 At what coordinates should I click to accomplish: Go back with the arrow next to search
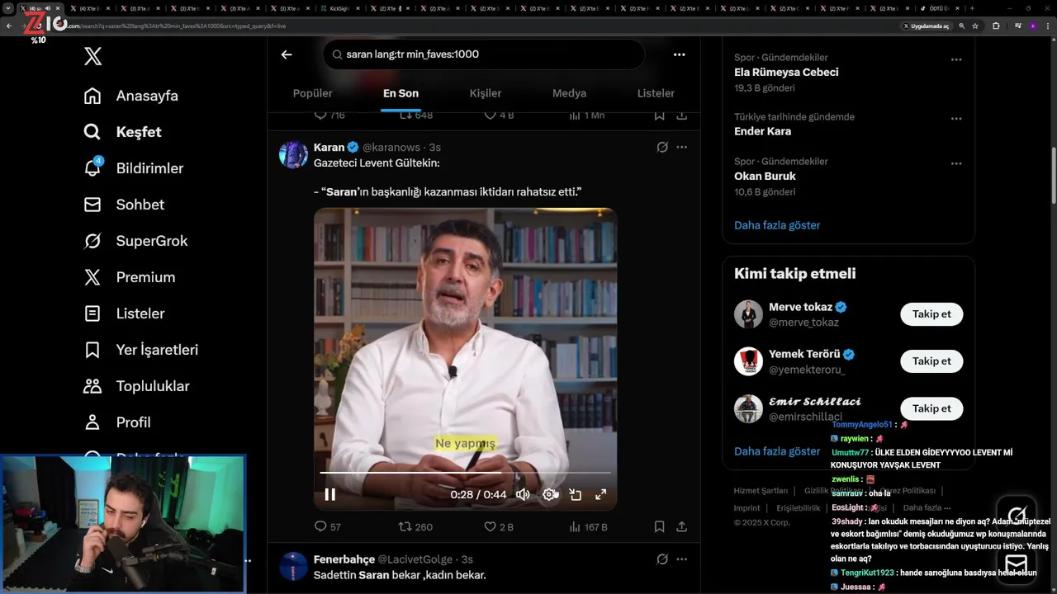pyautogui.click(x=287, y=54)
